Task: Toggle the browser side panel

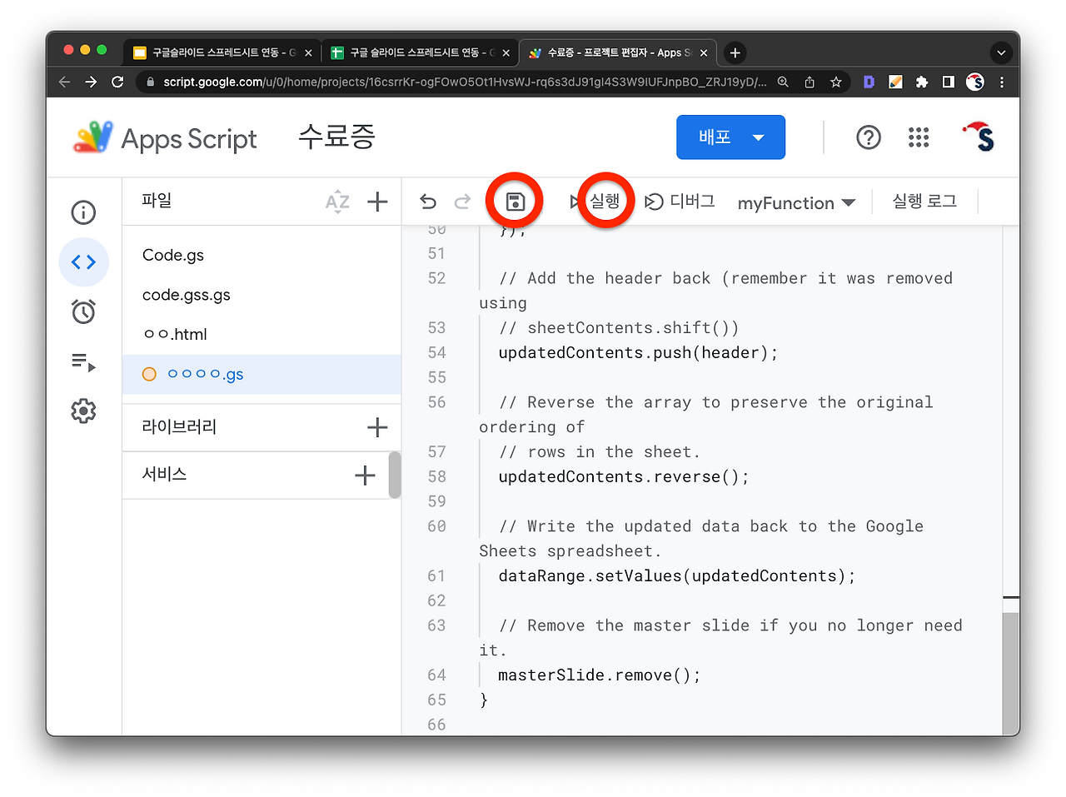Action: click(x=948, y=82)
